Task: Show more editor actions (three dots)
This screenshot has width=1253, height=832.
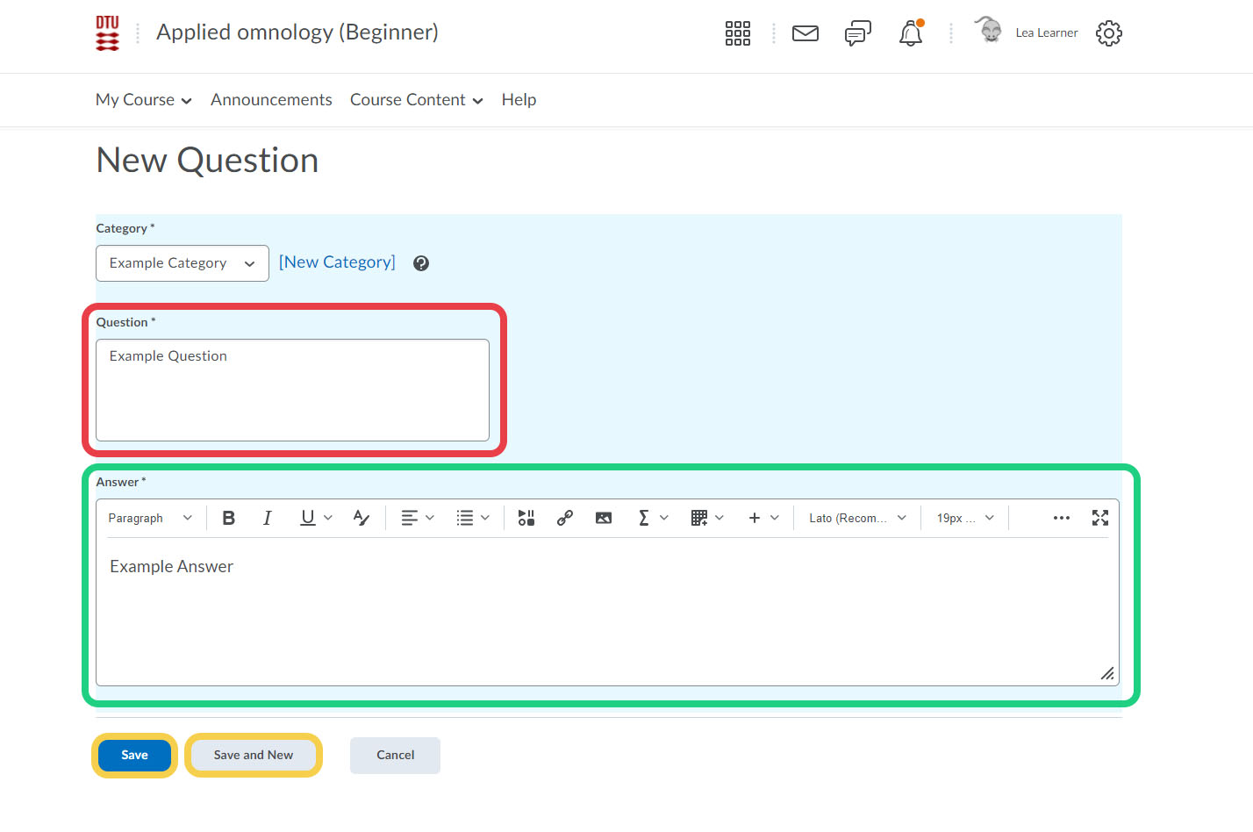Action: coord(1062,518)
